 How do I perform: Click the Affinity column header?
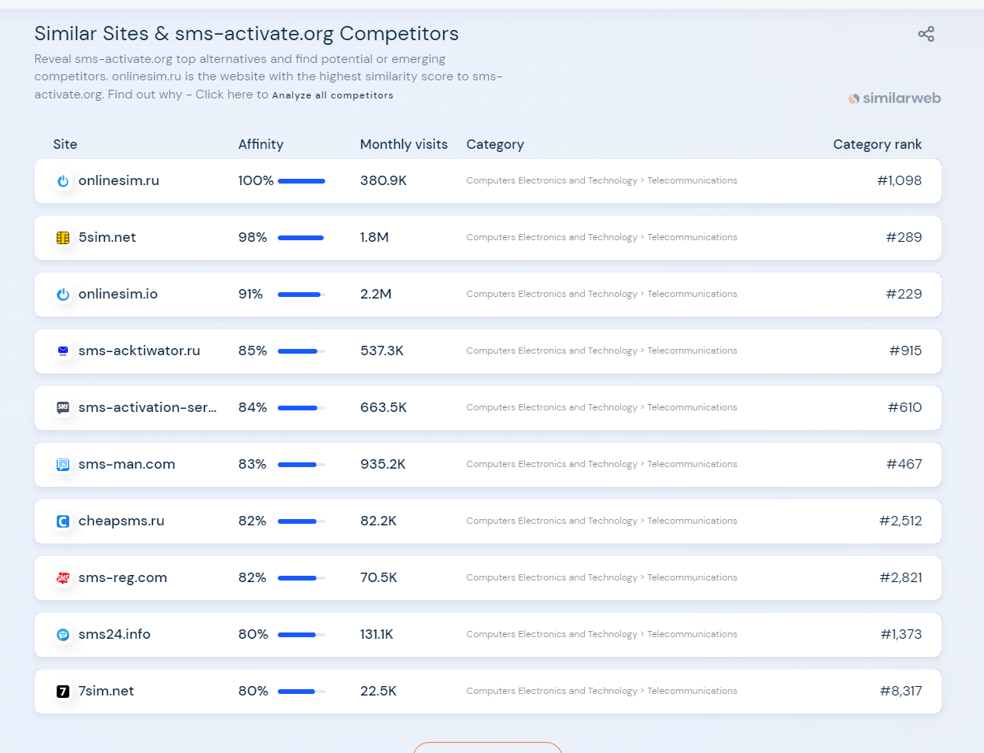(x=261, y=144)
